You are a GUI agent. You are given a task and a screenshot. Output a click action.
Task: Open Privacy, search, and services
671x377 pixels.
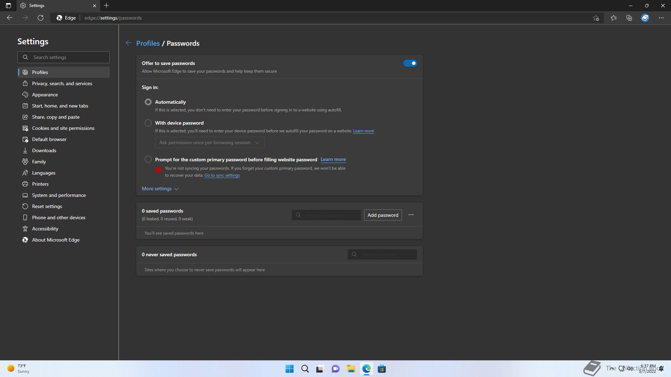point(64,83)
